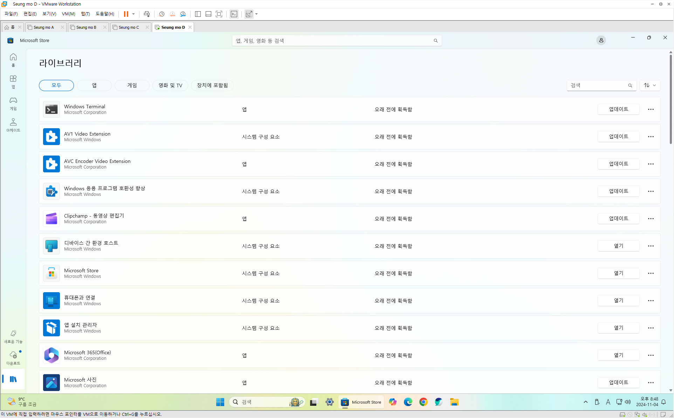
Task: Update the Clipchamp app
Action: click(x=618, y=219)
